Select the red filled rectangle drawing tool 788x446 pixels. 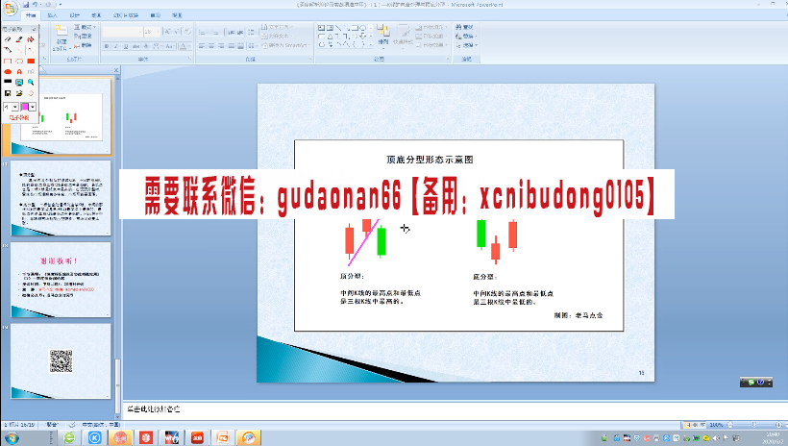pyautogui.click(x=31, y=61)
